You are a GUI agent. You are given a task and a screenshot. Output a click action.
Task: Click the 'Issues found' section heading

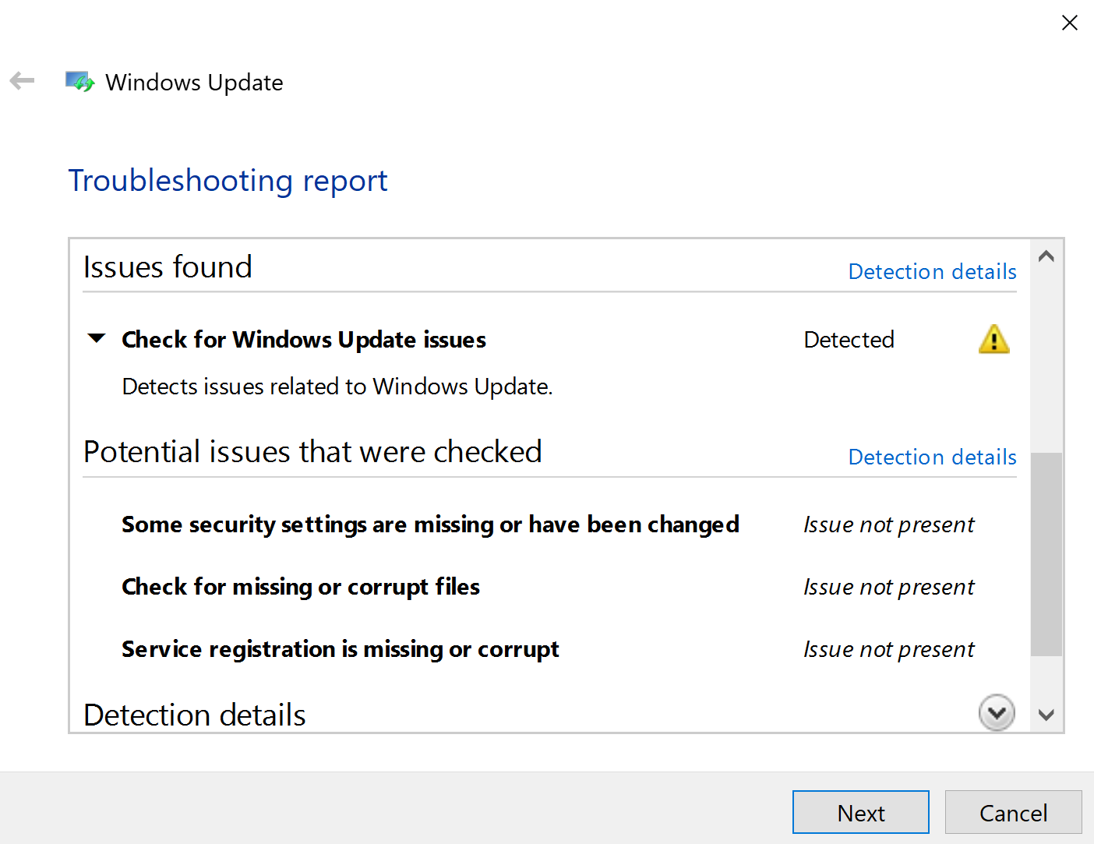coord(168,267)
